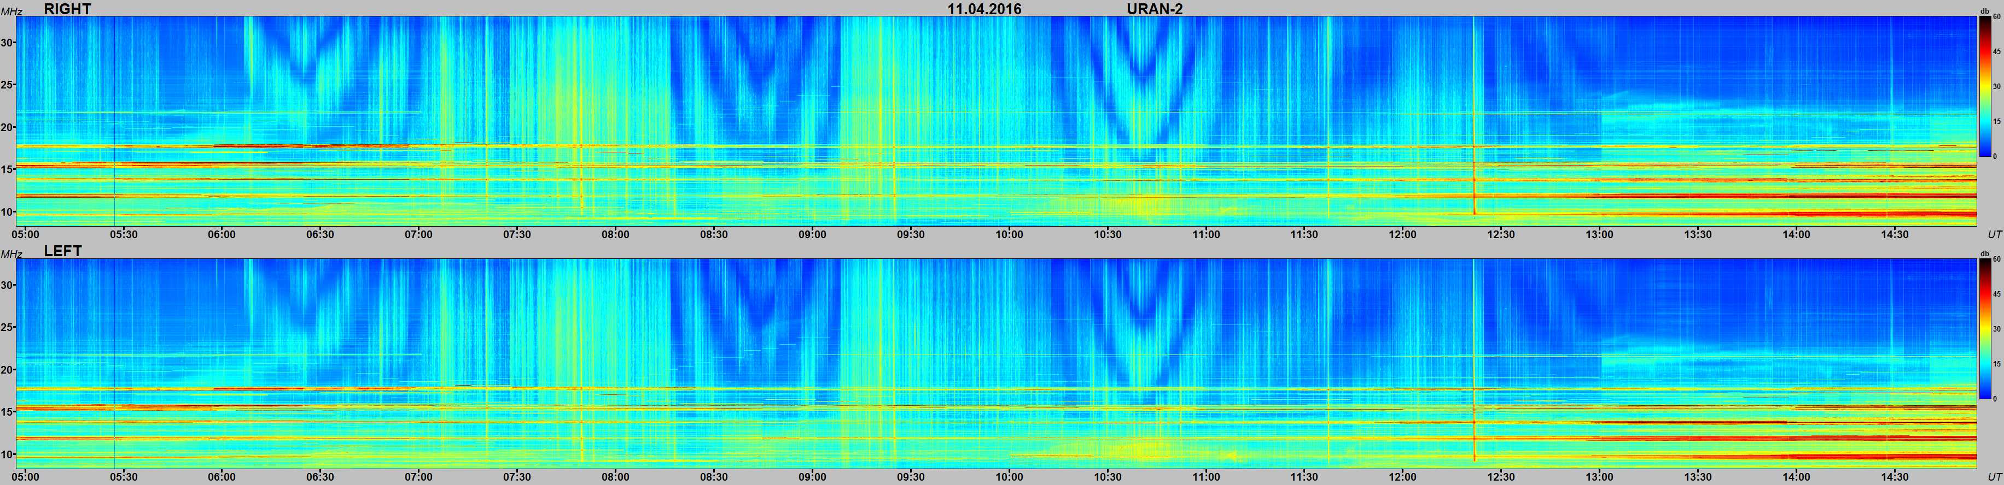Select the URAN-2 telescope label
2004x485 pixels.
tap(1155, 9)
